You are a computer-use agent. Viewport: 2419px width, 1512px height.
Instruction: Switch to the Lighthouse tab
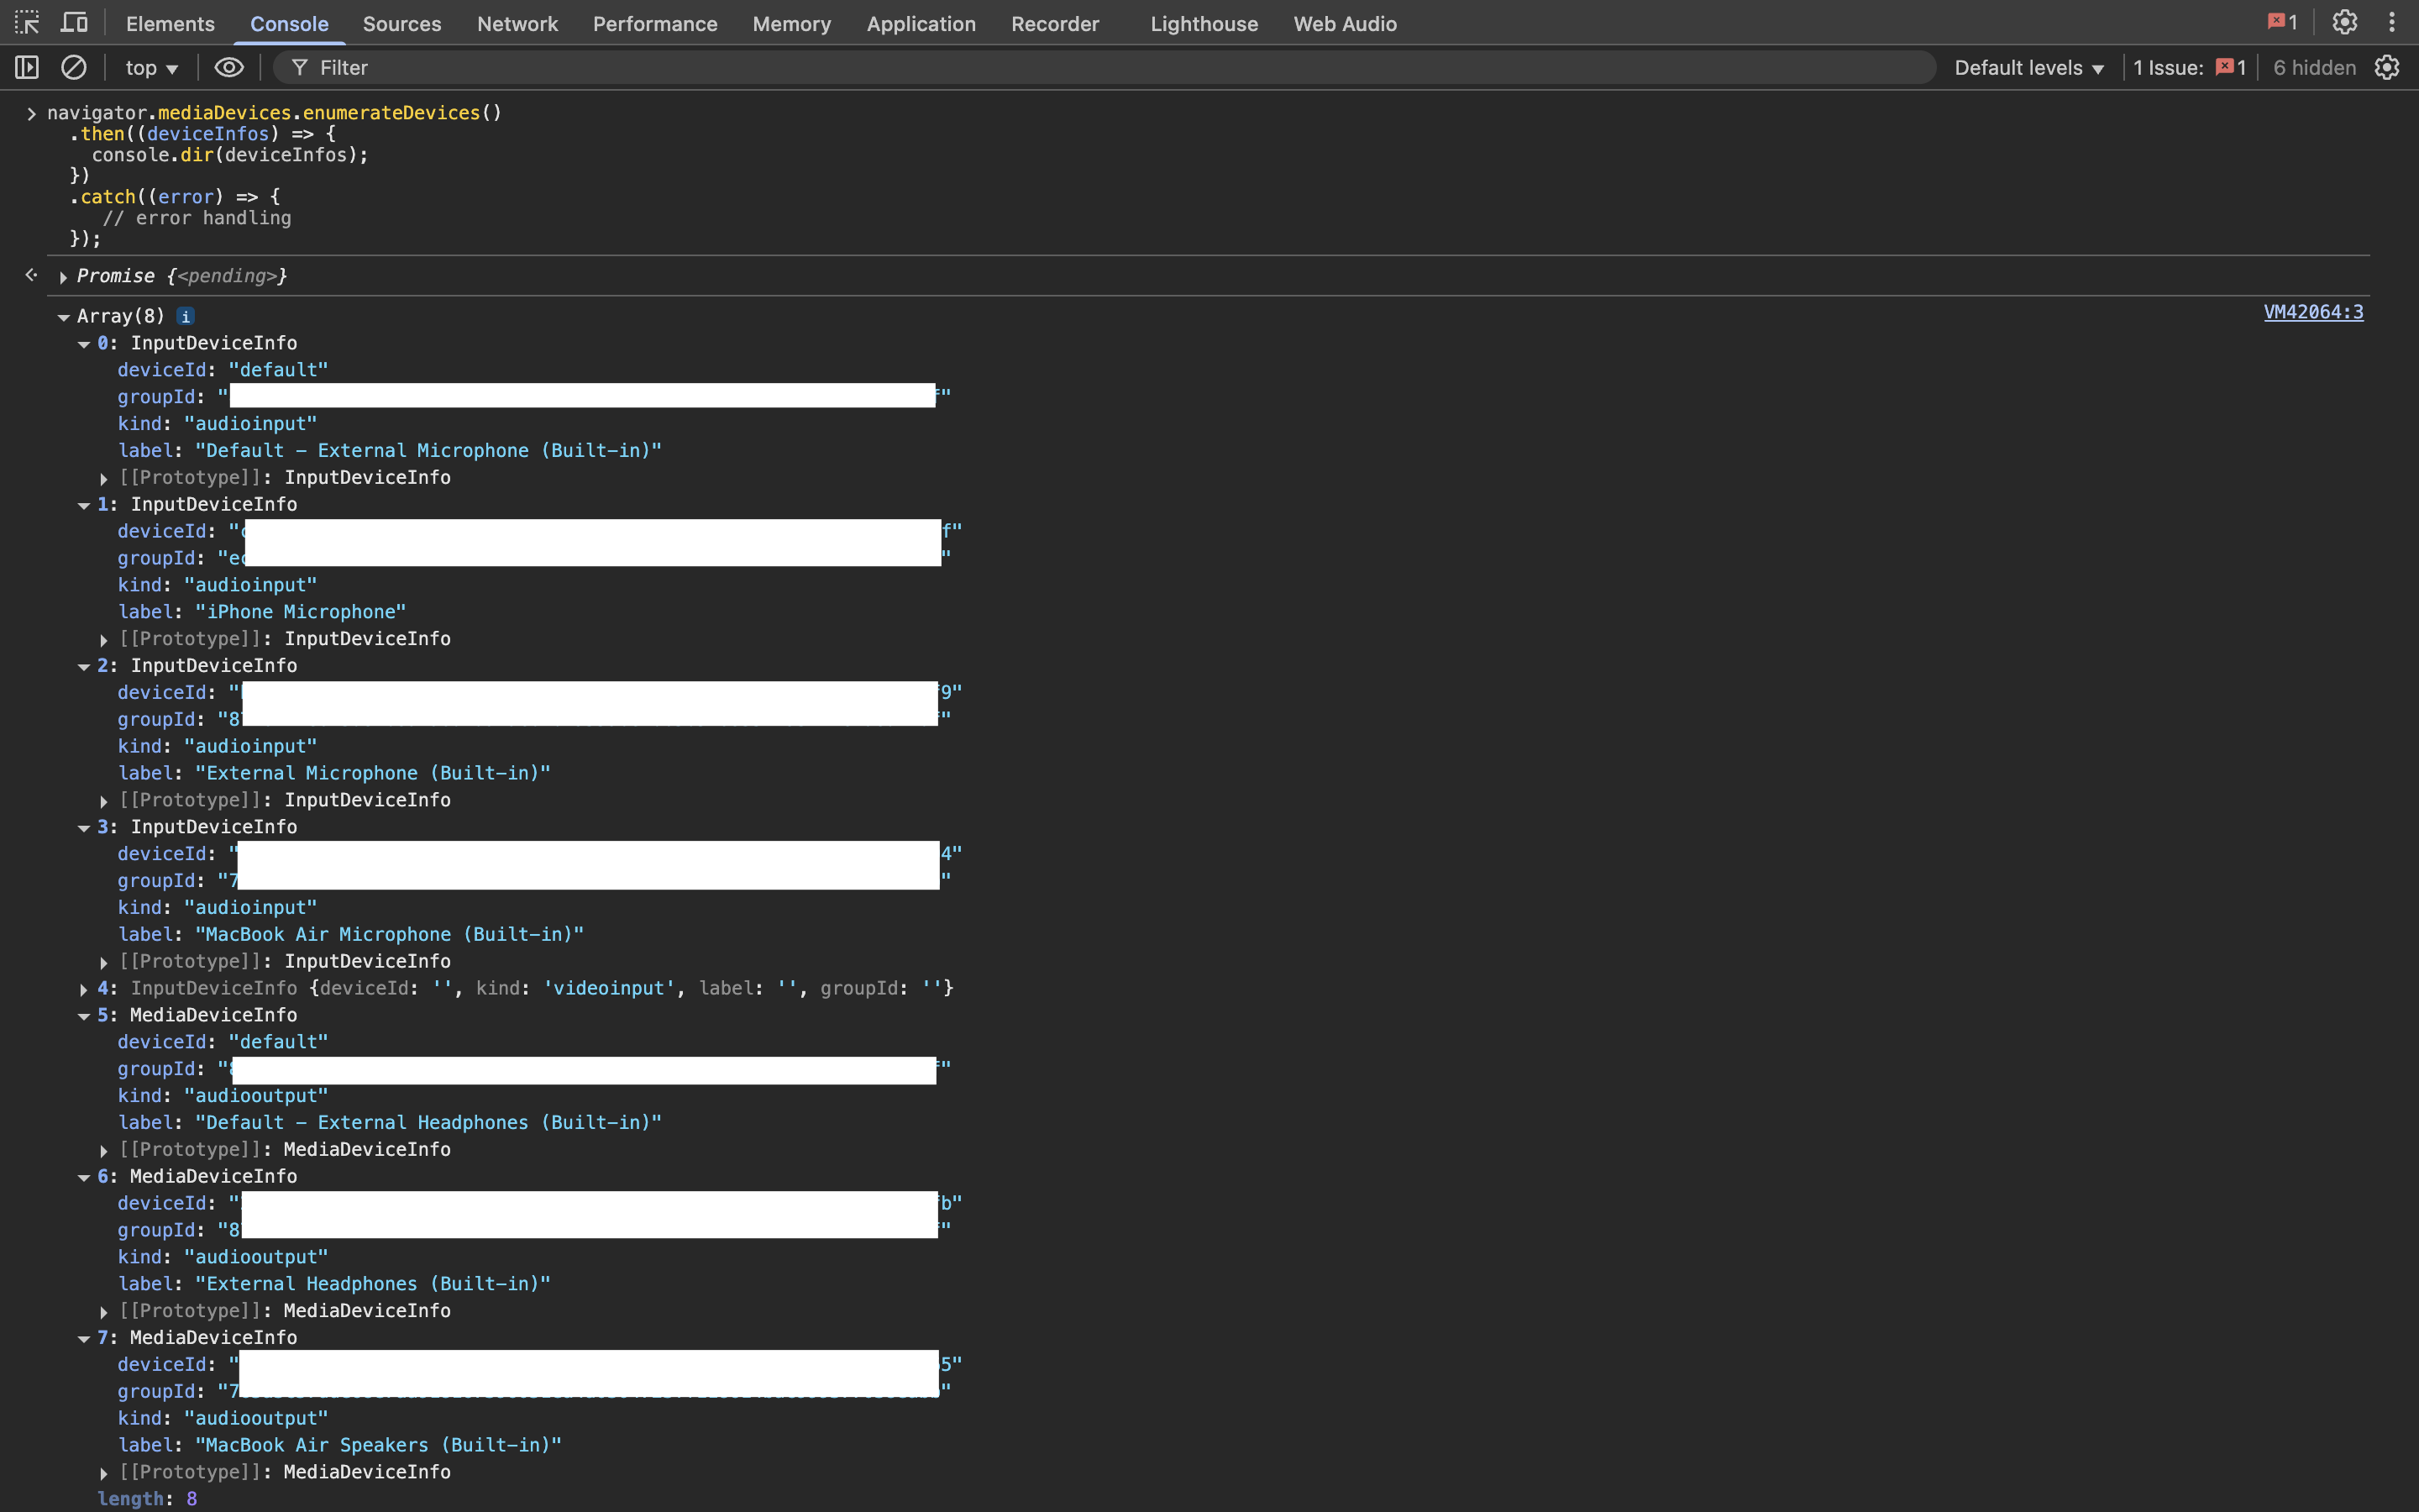click(1204, 23)
